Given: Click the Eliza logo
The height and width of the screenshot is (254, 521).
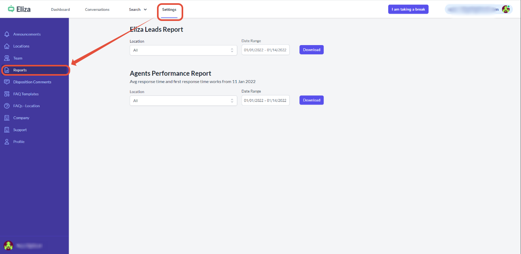Looking at the screenshot, I should (x=19, y=9).
